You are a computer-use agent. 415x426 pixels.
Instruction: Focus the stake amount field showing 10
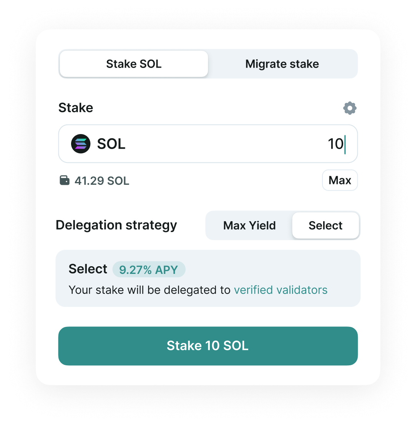(x=335, y=144)
